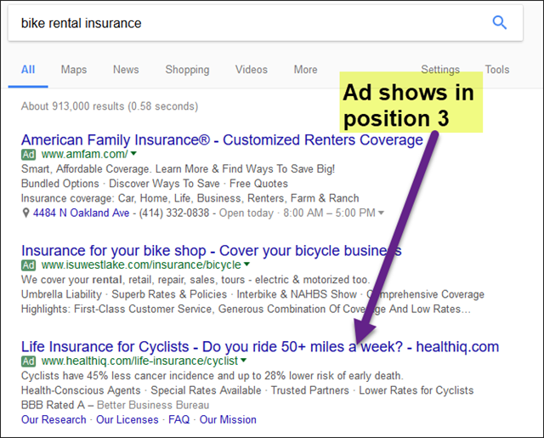Click the Ad badge next to www.amfam.com
This screenshot has width=544, height=438.
28,154
